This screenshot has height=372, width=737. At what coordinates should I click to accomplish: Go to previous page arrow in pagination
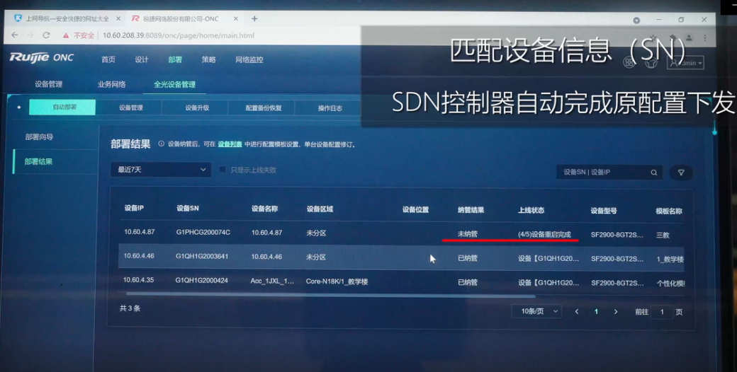coord(577,312)
